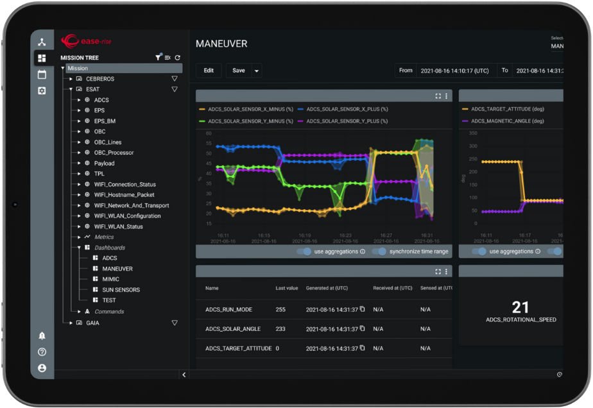This screenshot has height=408, width=593.
Task: Expand the CEBREROS tree node
Action: (71, 79)
